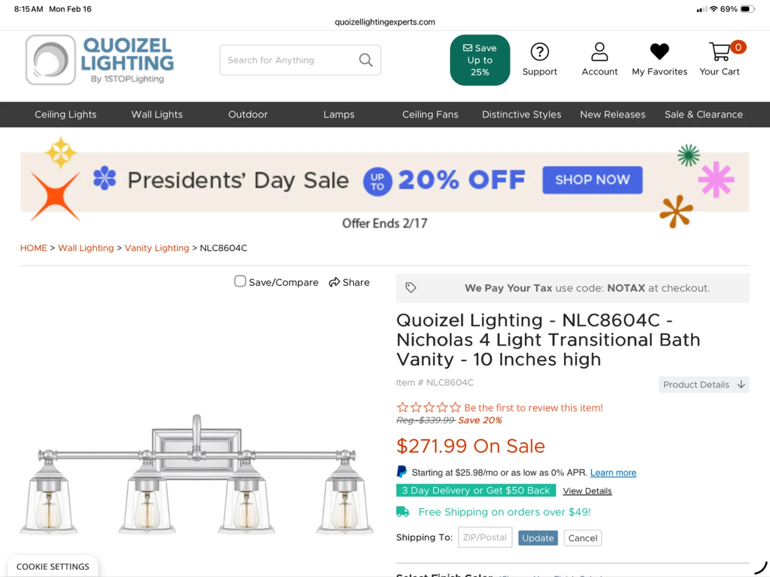The height and width of the screenshot is (577, 770).
Task: Toggle the Save/Compare checkbox
Action: (x=240, y=281)
